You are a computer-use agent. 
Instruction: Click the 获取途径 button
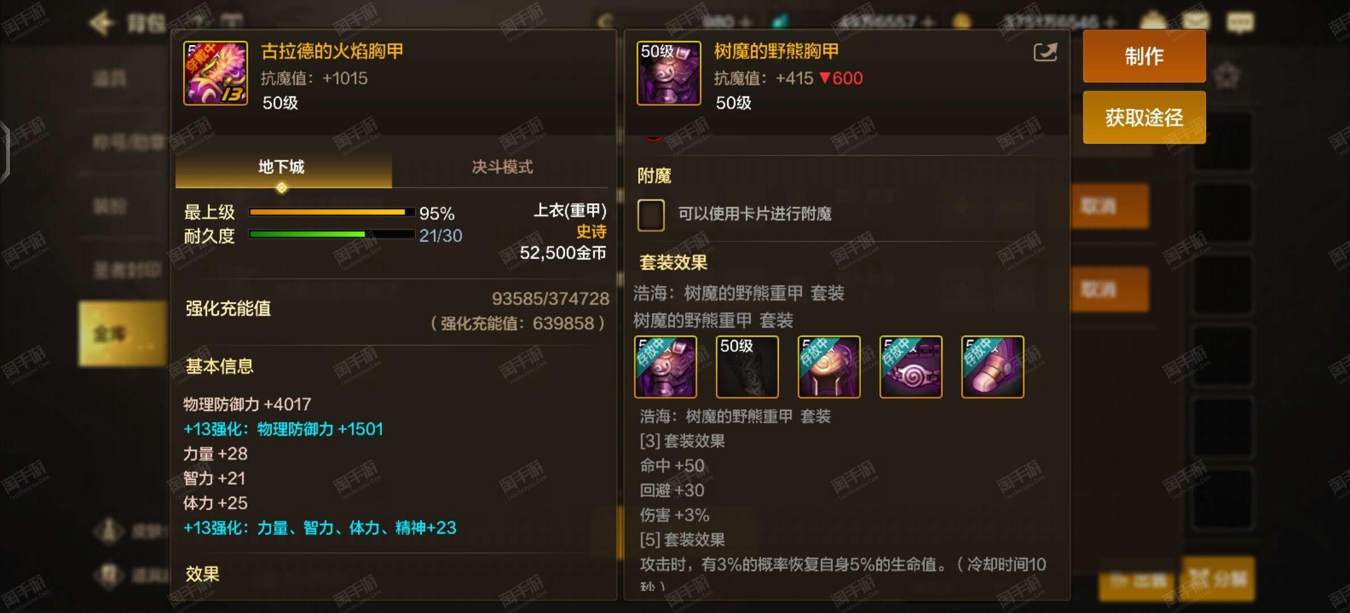coord(1144,117)
